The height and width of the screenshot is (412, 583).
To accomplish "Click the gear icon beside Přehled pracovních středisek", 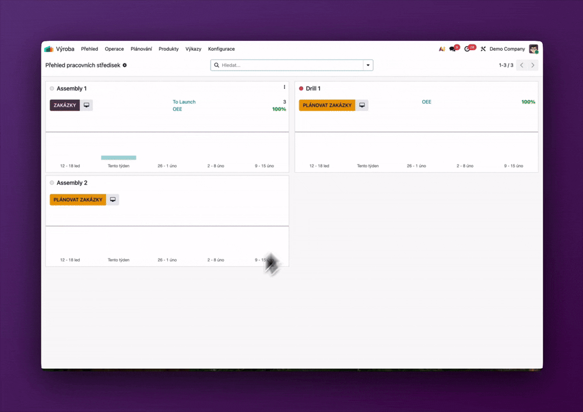I will tap(125, 65).
